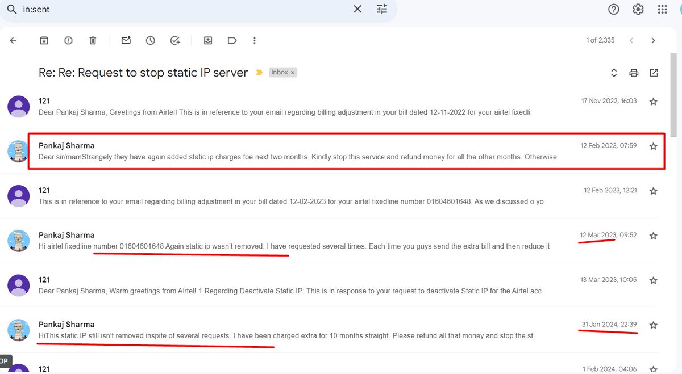
Task: Star the 17 Nov 2022 message
Action: tap(654, 102)
